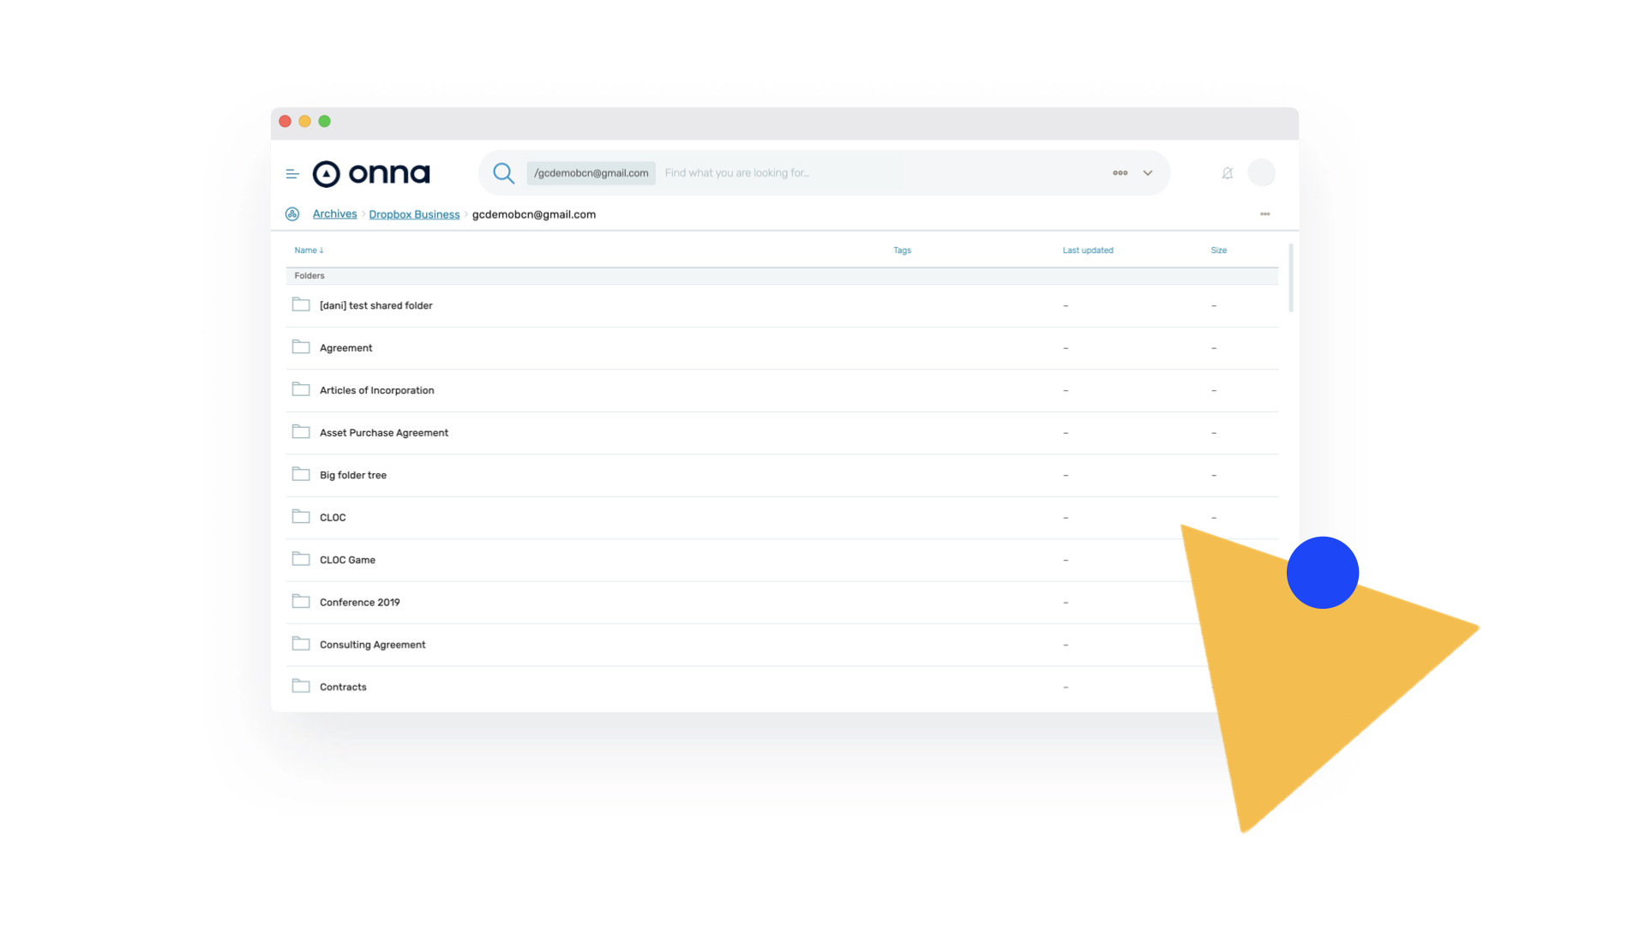Image resolution: width=1646 pixels, height=926 pixels.
Task: Click the blue circle marker overlay
Action: click(x=1322, y=572)
